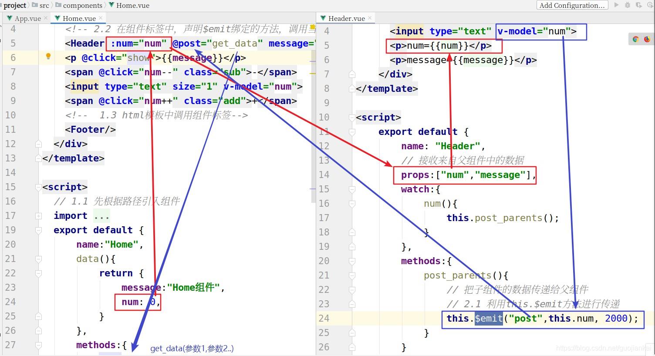Click the src folder breadcrumb
This screenshot has height=356, width=655.
click(40, 5)
